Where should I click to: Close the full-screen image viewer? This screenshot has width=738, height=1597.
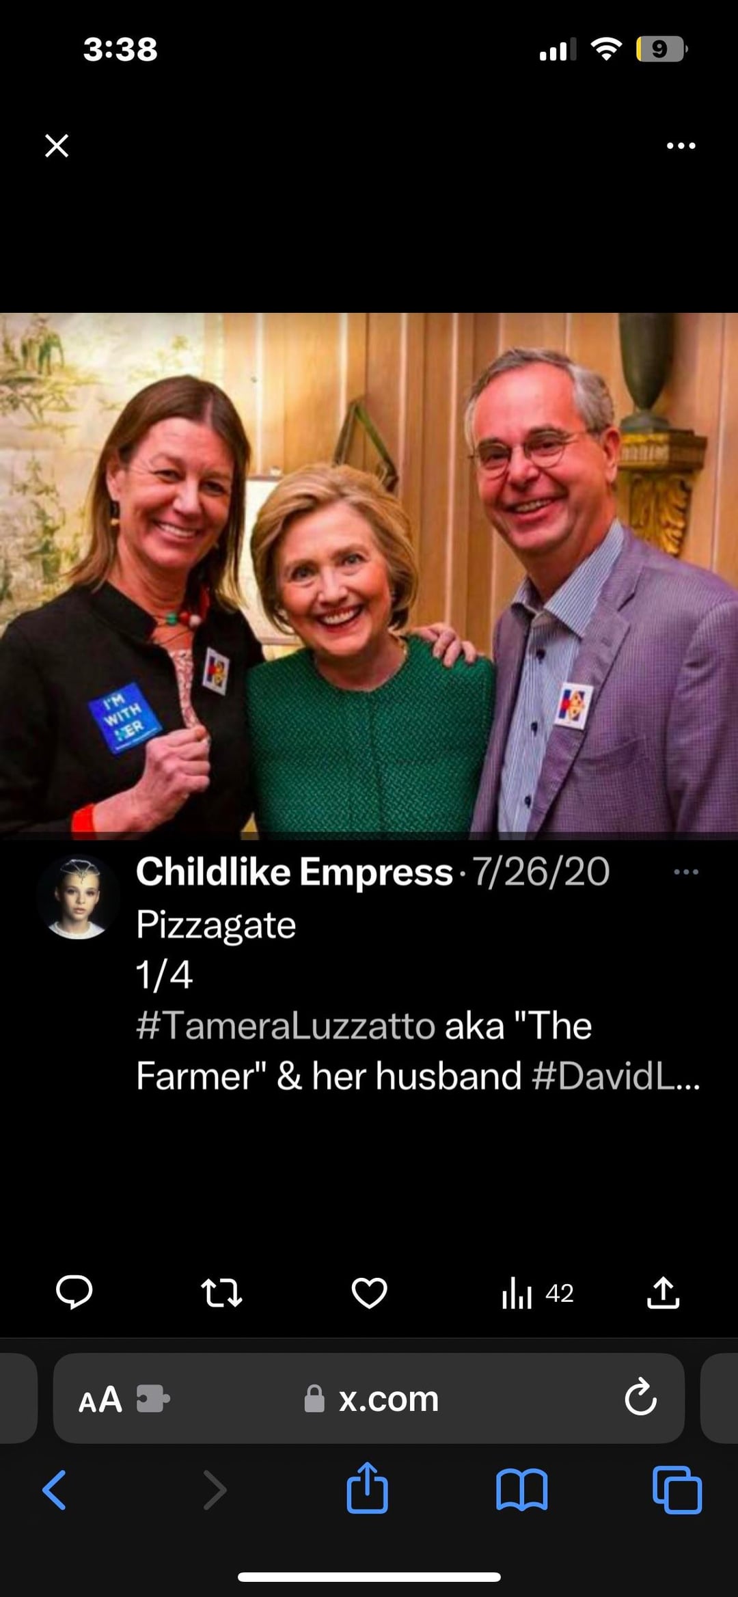[x=57, y=146]
